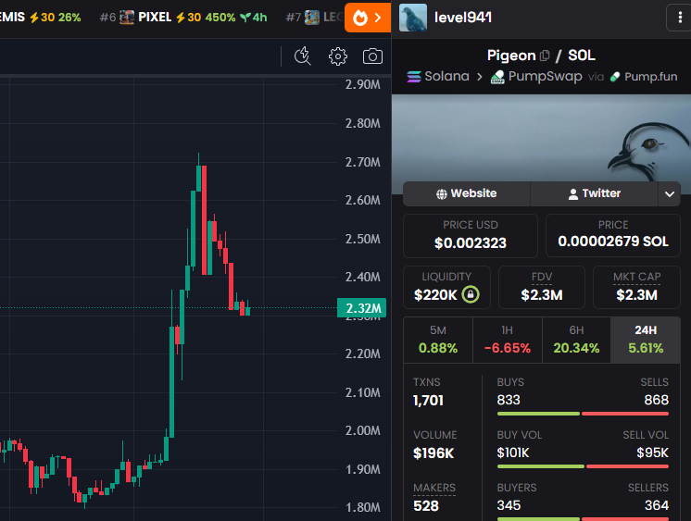Click PRICE 0.00002679 SOL box
The height and width of the screenshot is (521, 691).
613,236
